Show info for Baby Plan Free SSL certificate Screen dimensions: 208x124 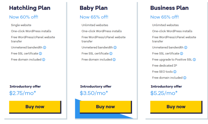pyautogui.click(x=111, y=53)
